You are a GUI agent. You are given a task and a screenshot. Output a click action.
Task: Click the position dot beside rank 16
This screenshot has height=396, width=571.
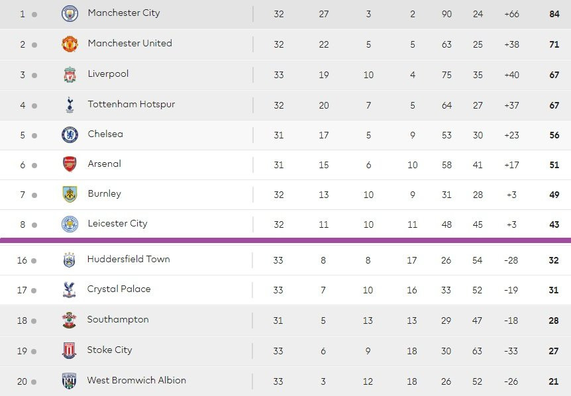(34, 261)
